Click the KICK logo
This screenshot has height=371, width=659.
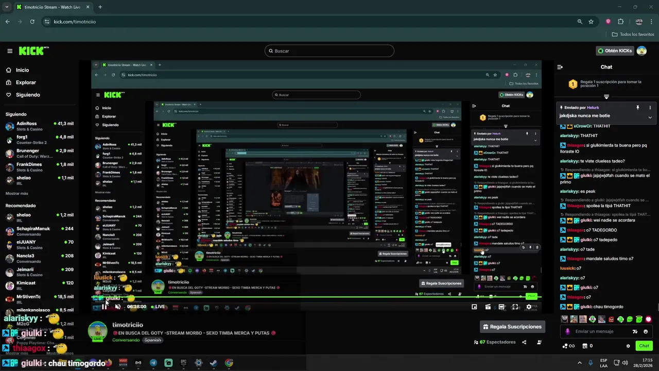coord(33,51)
